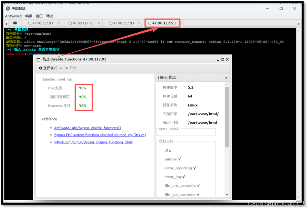This screenshot has width=308, height=209.
Task: Open the home grid tab icon
Action: (x=15, y=23)
